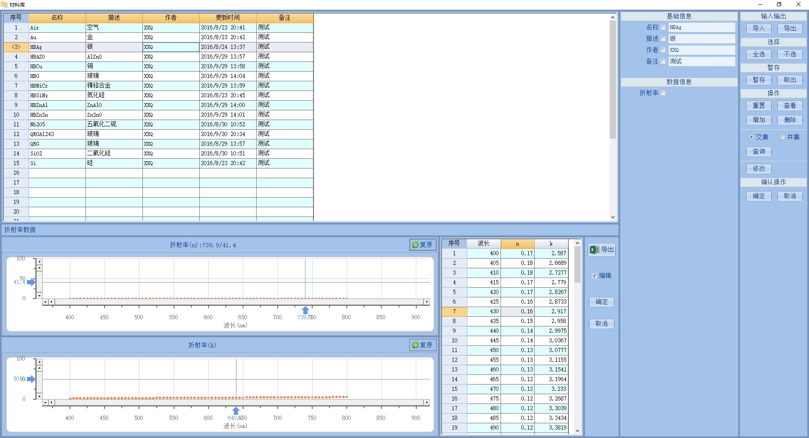The image size is (809, 438).
Task: Select the Air material row
Action: [158, 28]
